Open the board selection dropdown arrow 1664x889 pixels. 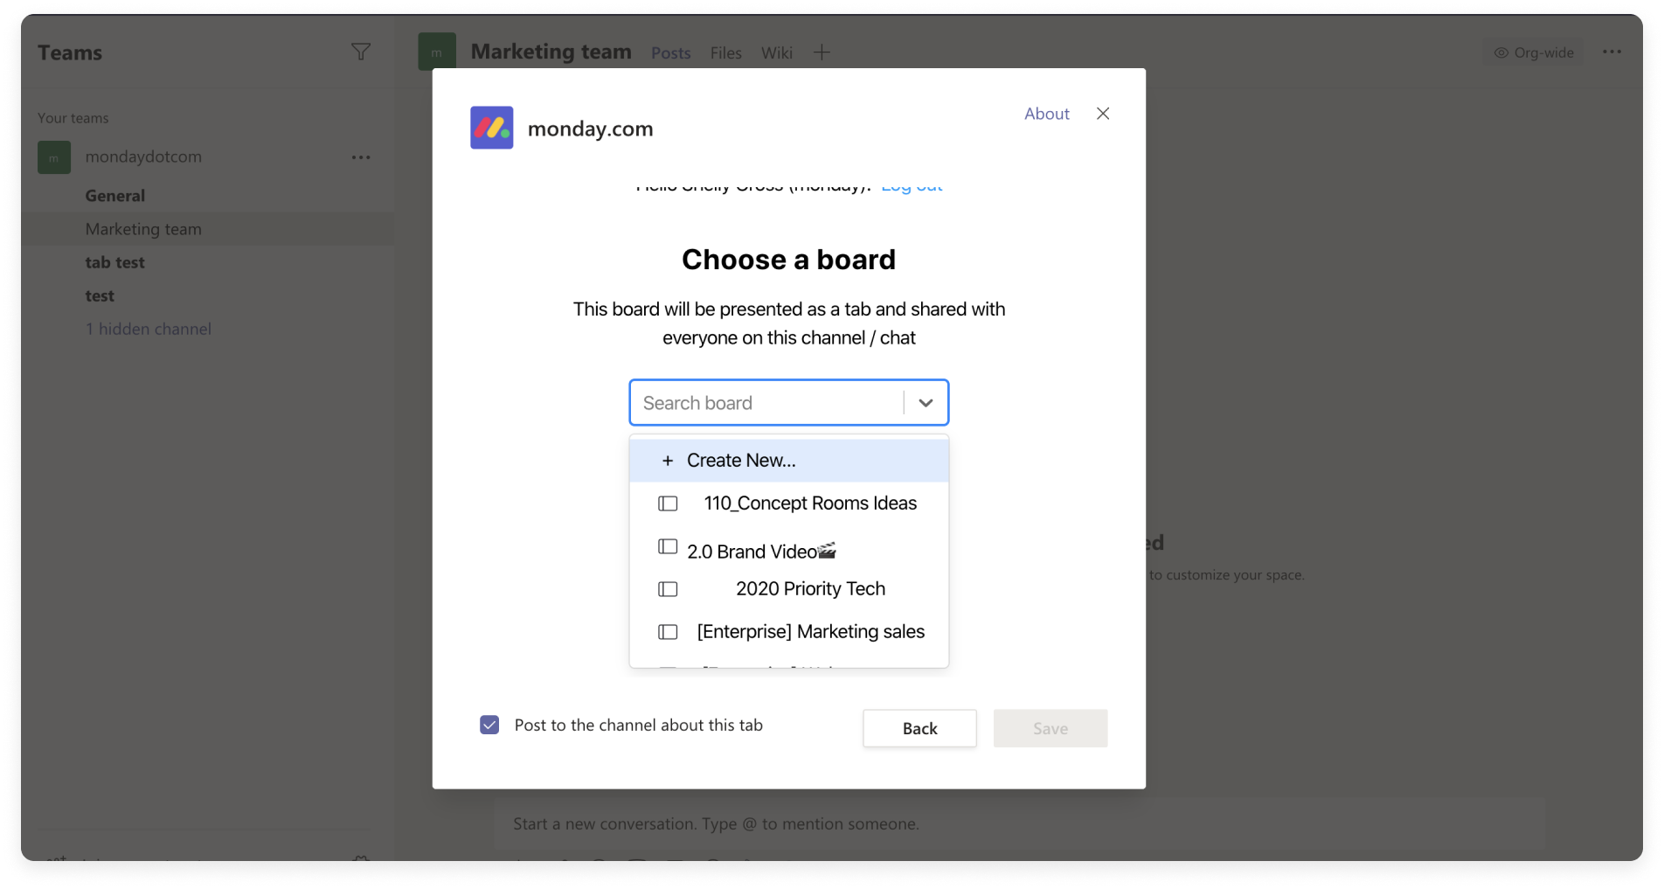925,403
